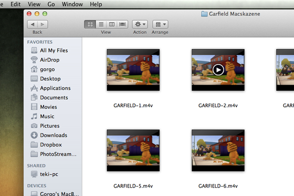This screenshot has height=196, width=294.
Task: Select Music label in sidebar
Action: (47, 117)
